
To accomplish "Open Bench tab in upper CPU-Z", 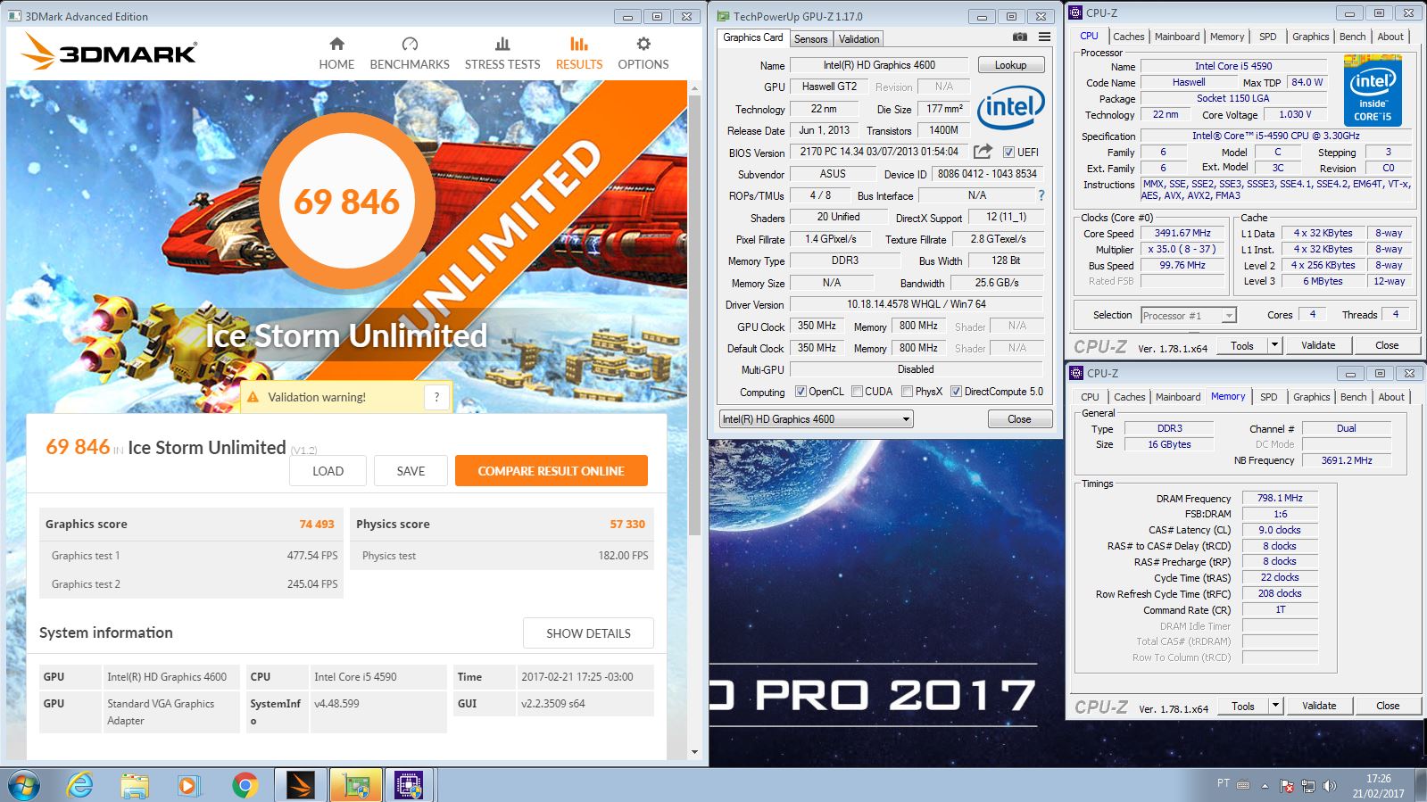I will 1352,37.
